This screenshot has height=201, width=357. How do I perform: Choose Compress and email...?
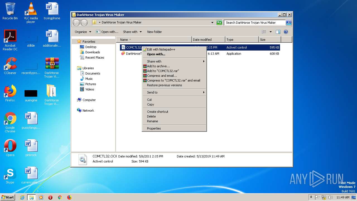174,76
